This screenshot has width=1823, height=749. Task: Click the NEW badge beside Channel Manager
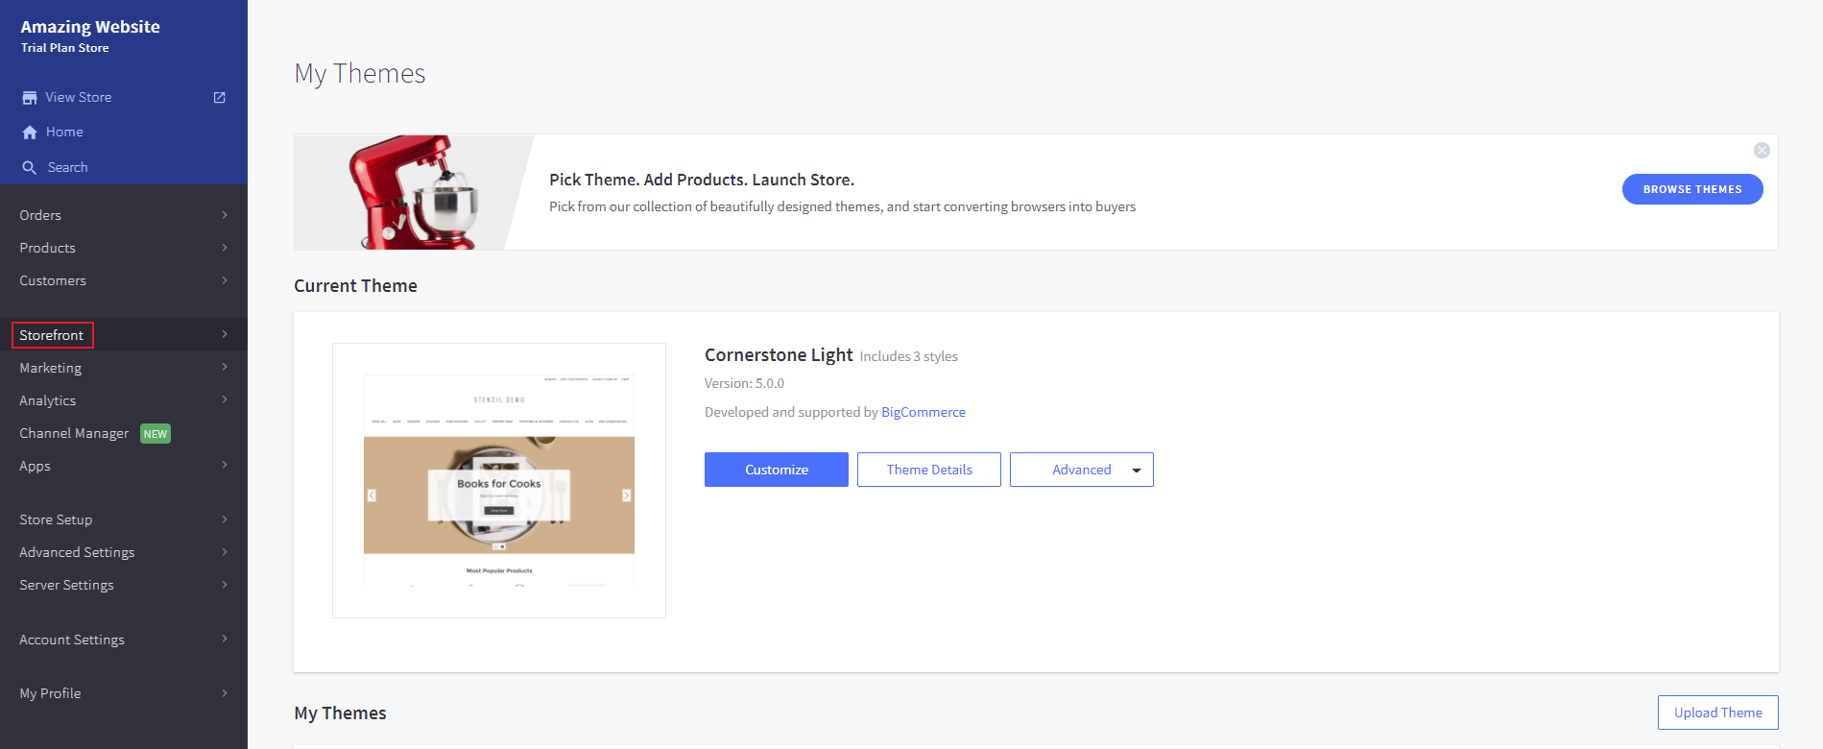(156, 434)
